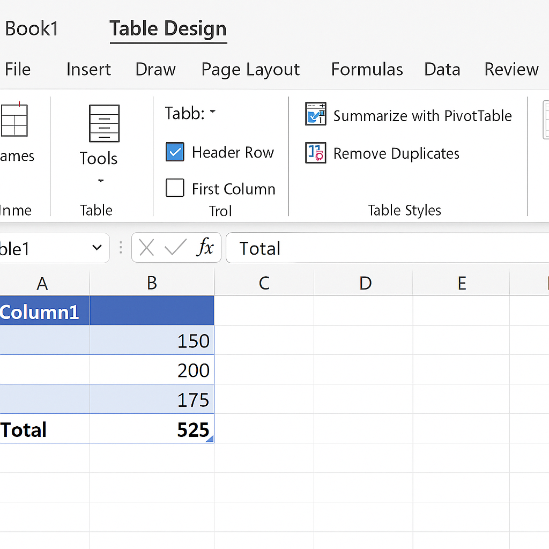549x549 pixels.
Task: Uncheck the Header Row checkbox
Action: 175,152
